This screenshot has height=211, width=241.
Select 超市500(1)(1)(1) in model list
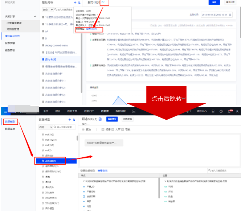click(53, 171)
